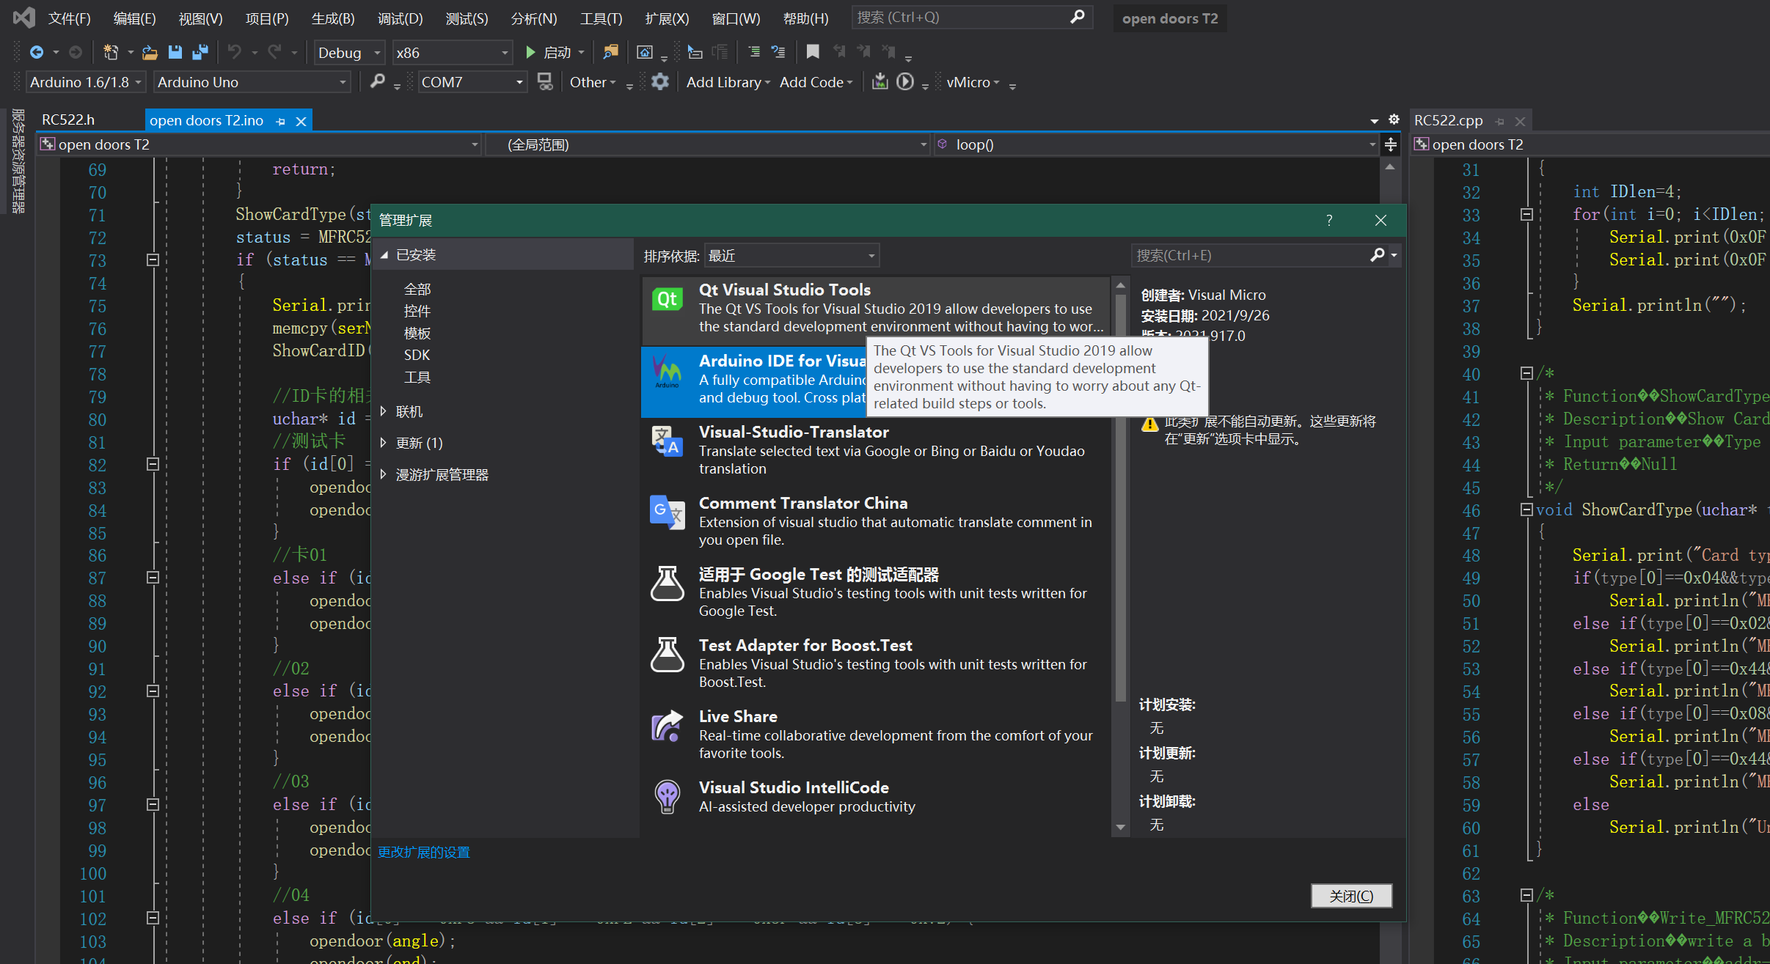The height and width of the screenshot is (964, 1770).
Task: Click the 关闭(C) button
Action: point(1350,896)
